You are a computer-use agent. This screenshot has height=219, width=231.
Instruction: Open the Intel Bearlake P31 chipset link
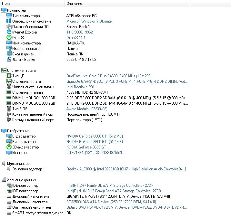80,87
